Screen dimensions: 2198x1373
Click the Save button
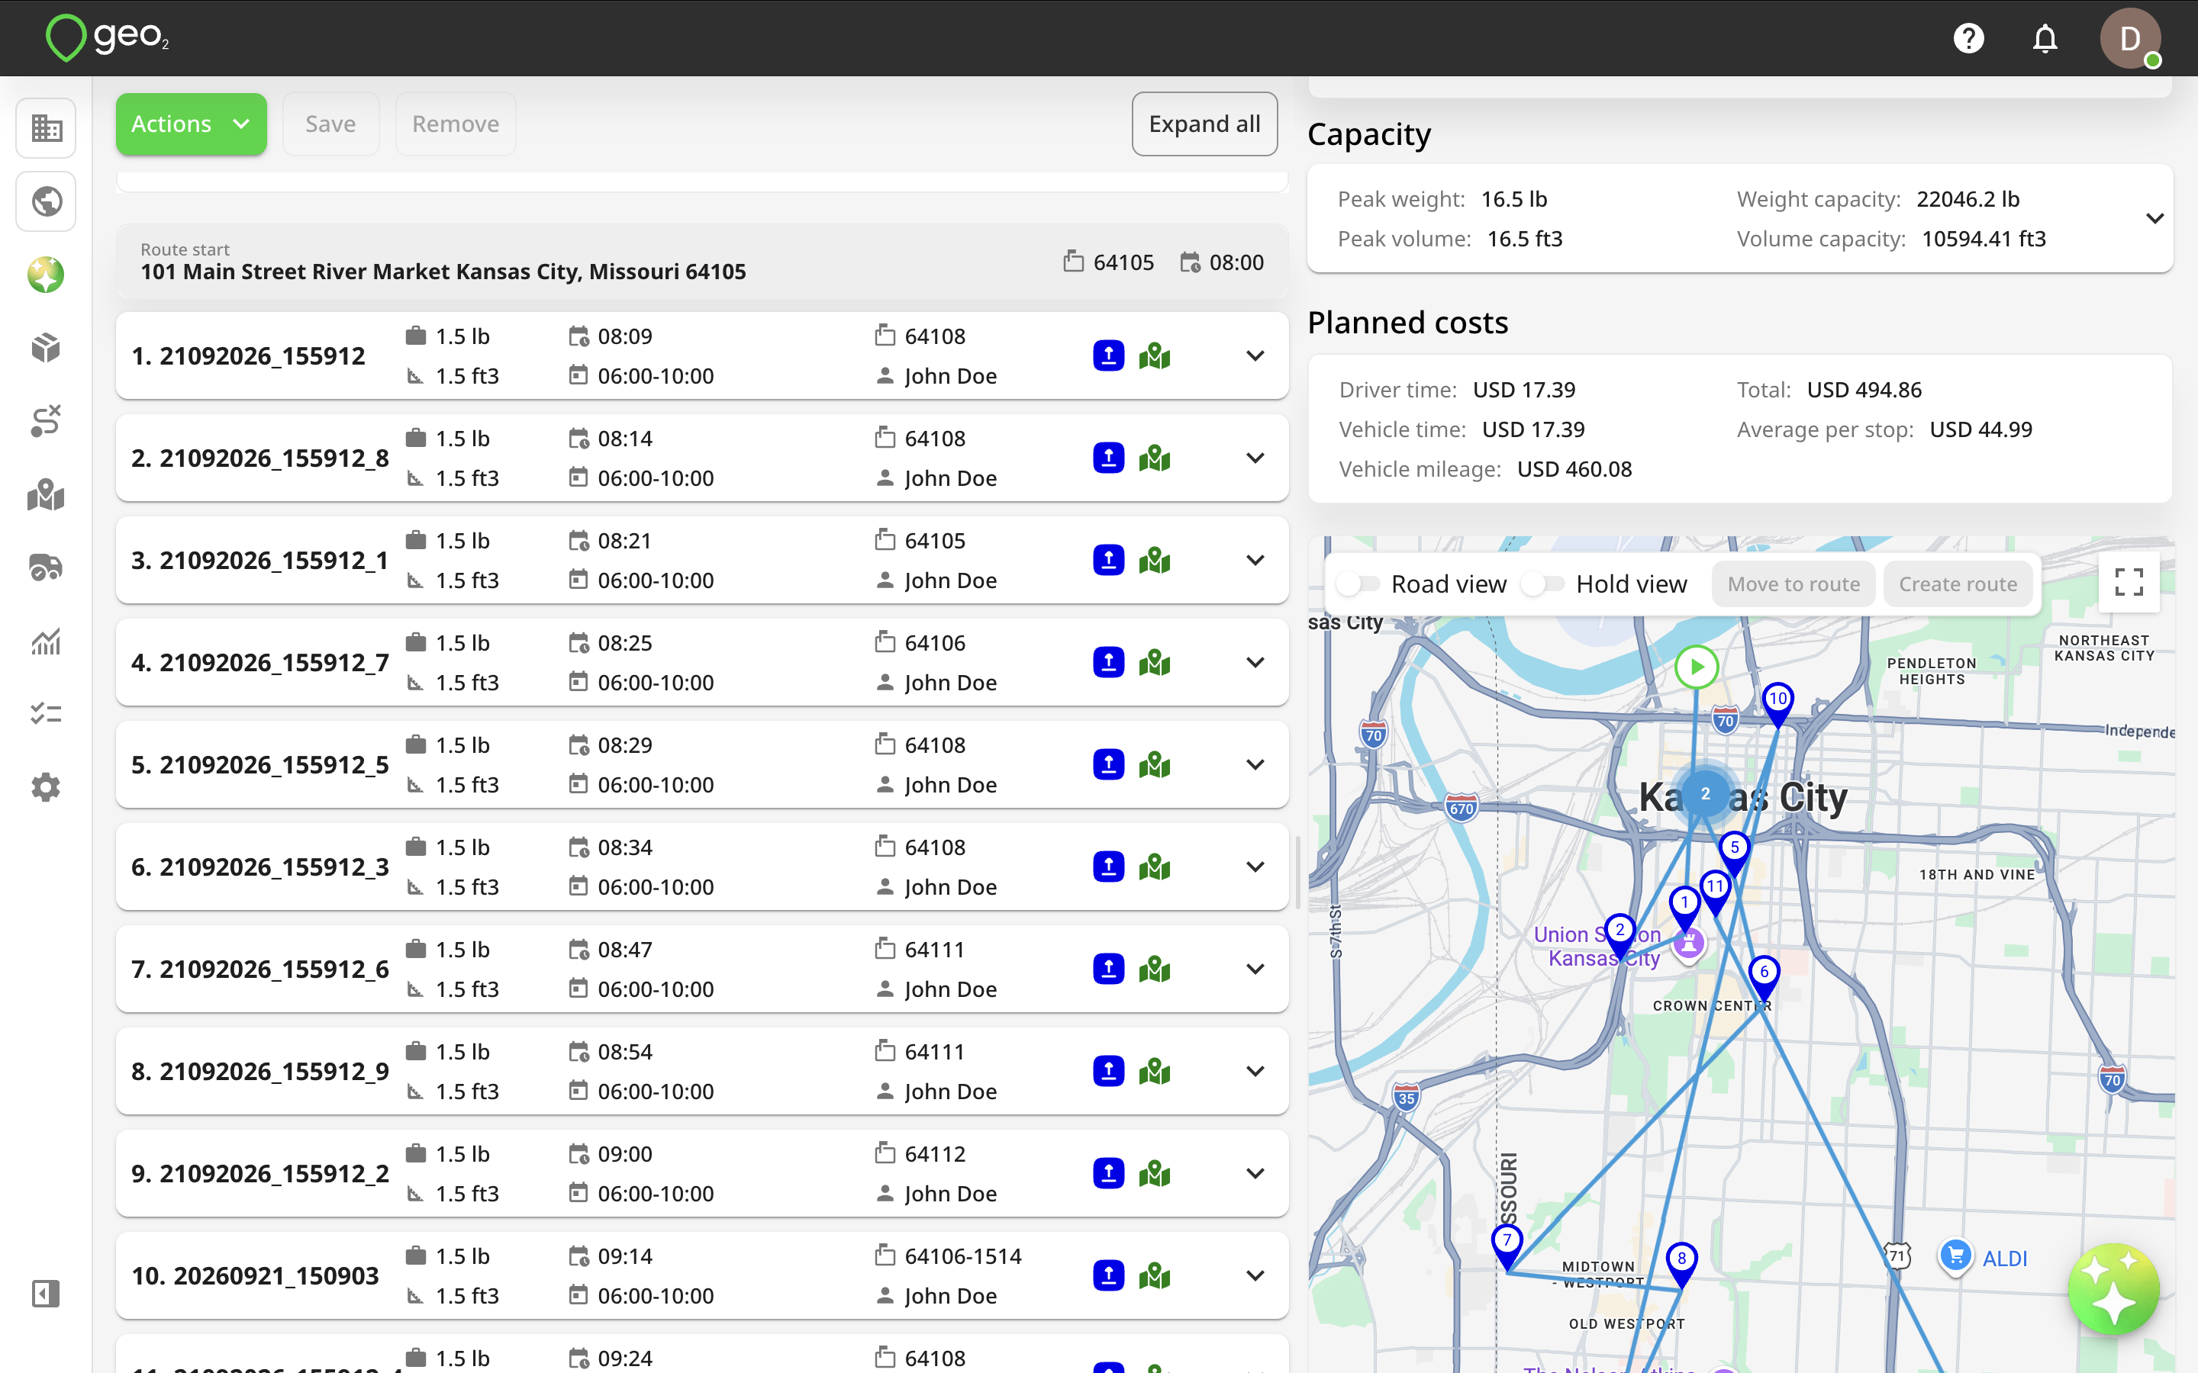[330, 124]
